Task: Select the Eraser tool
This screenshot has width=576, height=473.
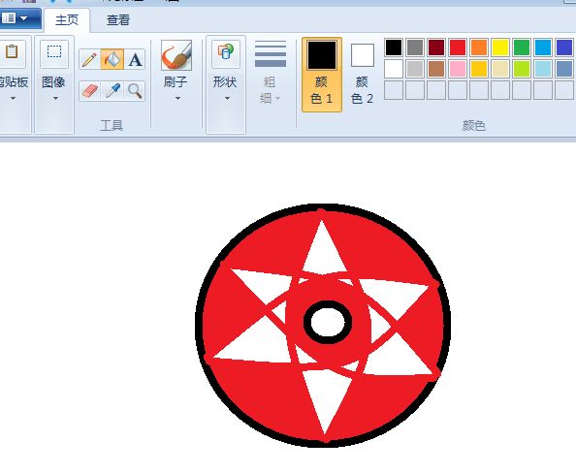Action: tap(89, 91)
